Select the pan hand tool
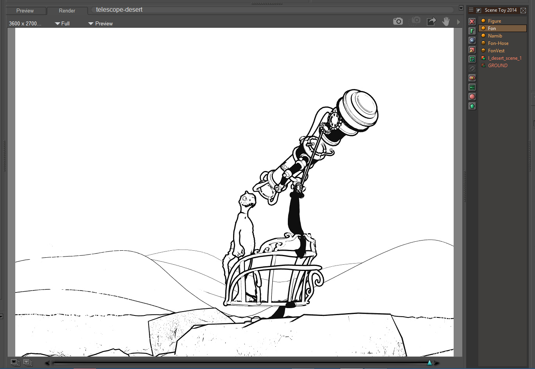This screenshot has width=535, height=369. (x=446, y=21)
